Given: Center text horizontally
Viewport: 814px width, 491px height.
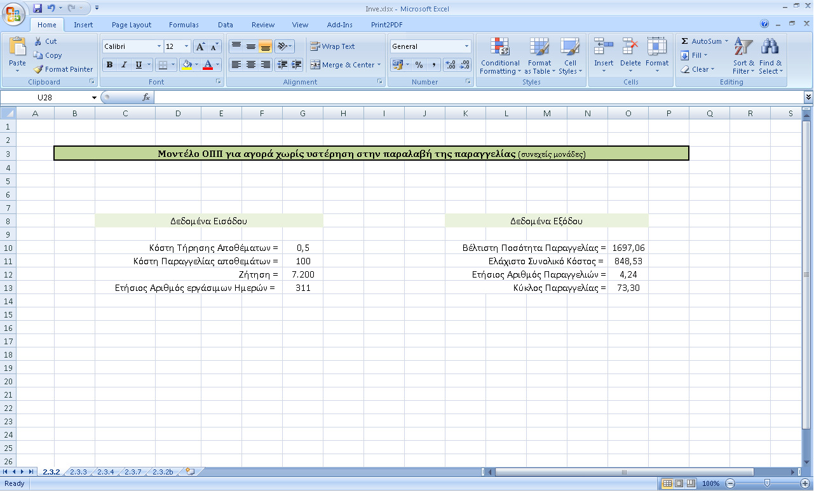Looking at the screenshot, I should point(250,65).
